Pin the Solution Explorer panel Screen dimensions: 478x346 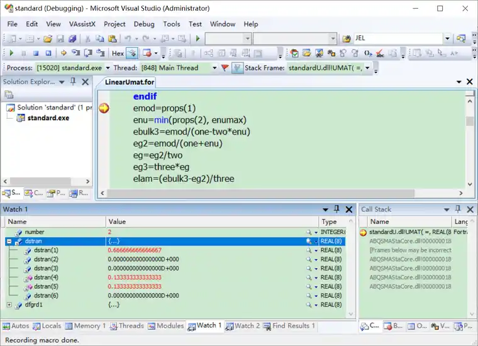pos(73,81)
